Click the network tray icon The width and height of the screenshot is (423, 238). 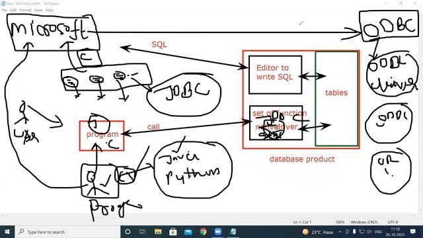(362, 232)
